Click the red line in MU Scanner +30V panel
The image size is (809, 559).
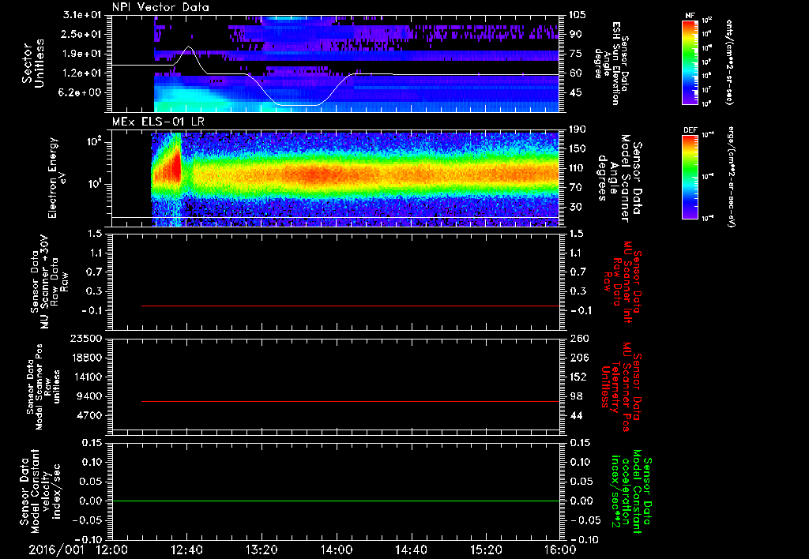(350, 306)
